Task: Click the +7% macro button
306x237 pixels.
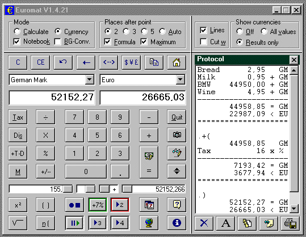Action: pos(98,205)
